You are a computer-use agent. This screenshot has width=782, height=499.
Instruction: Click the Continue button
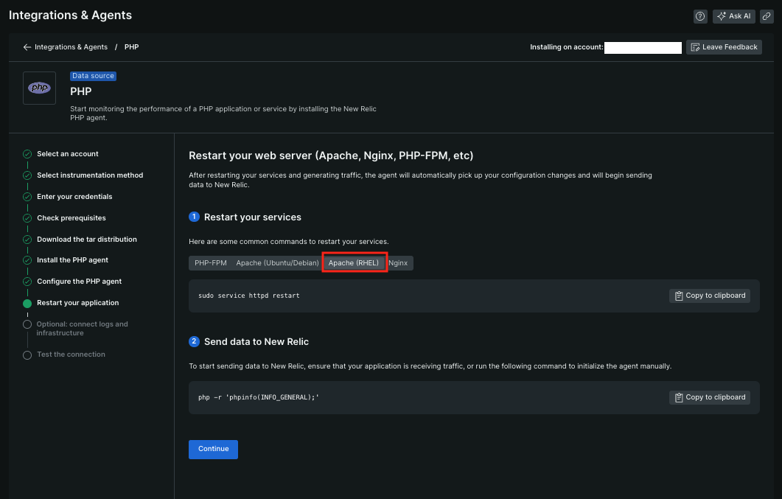[x=213, y=449]
